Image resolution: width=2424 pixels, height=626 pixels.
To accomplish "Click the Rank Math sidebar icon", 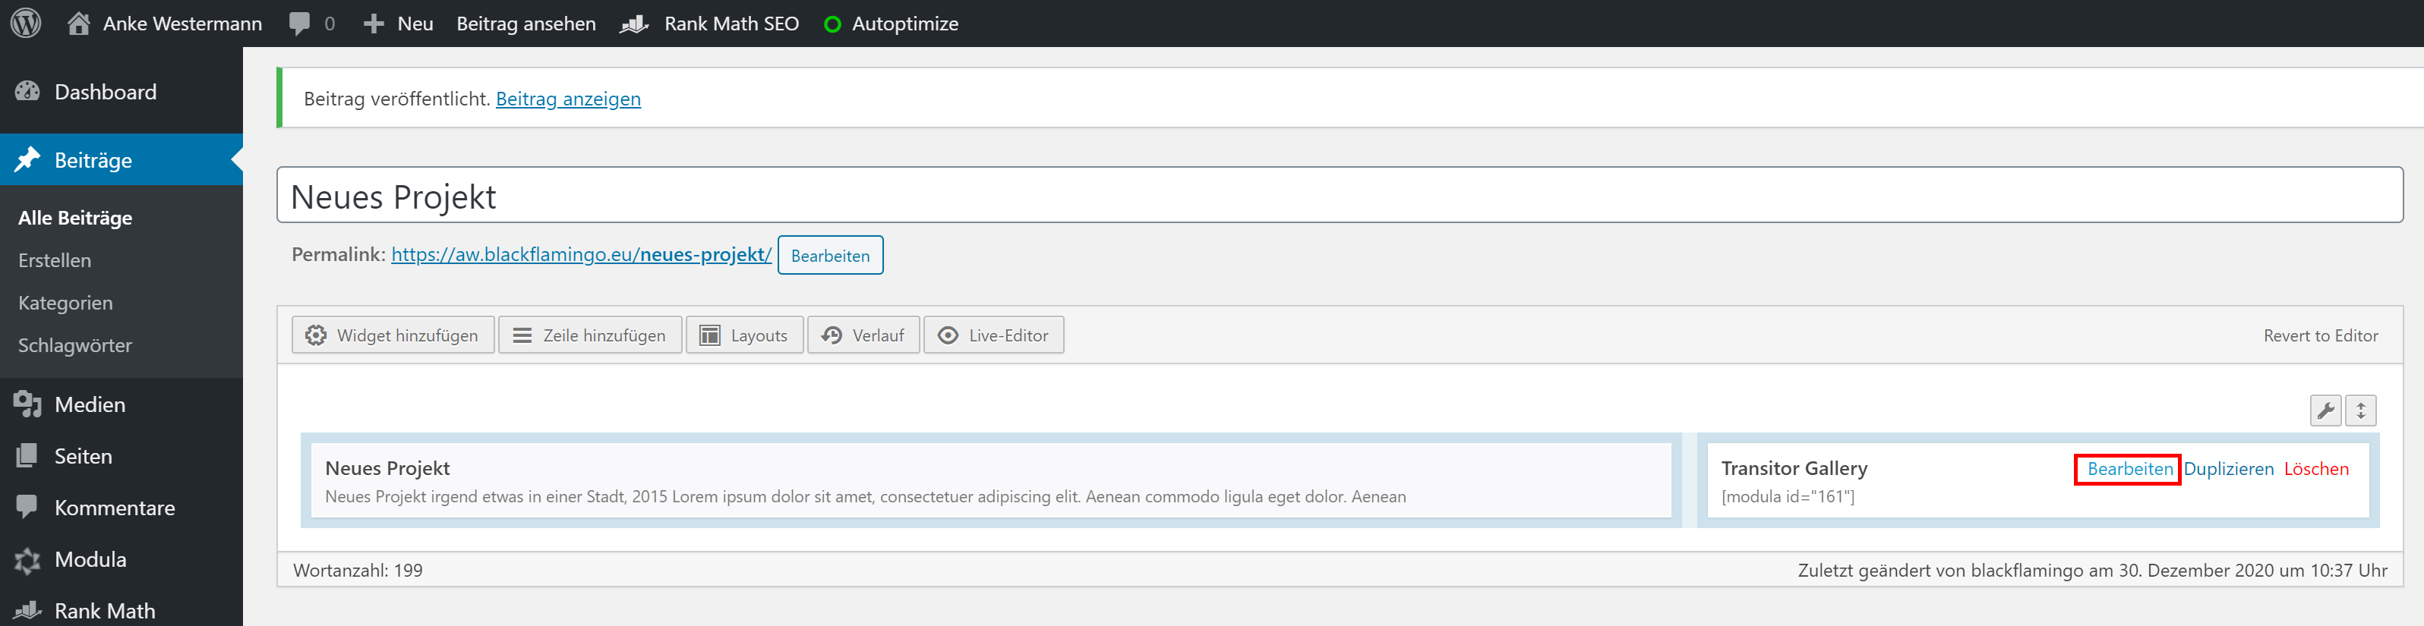I will click(27, 610).
